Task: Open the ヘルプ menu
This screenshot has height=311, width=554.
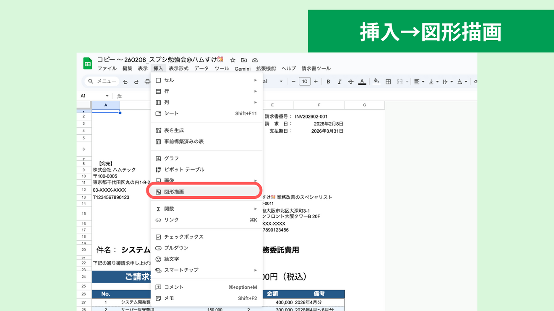Action: pyautogui.click(x=289, y=69)
